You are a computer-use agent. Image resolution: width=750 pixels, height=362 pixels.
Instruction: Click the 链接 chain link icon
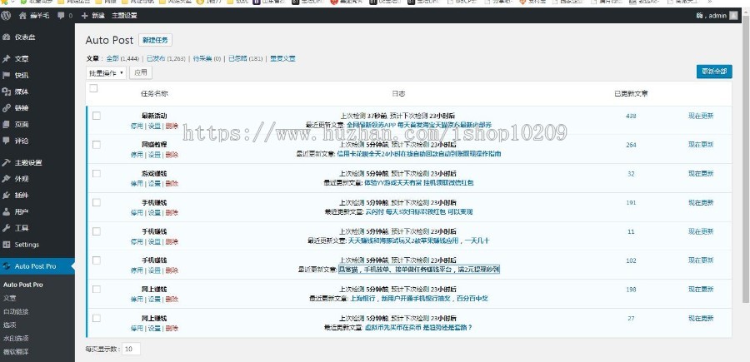coord(7,107)
